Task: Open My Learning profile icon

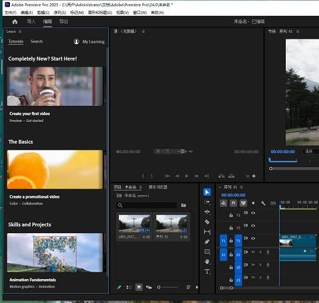Action: [x=76, y=41]
